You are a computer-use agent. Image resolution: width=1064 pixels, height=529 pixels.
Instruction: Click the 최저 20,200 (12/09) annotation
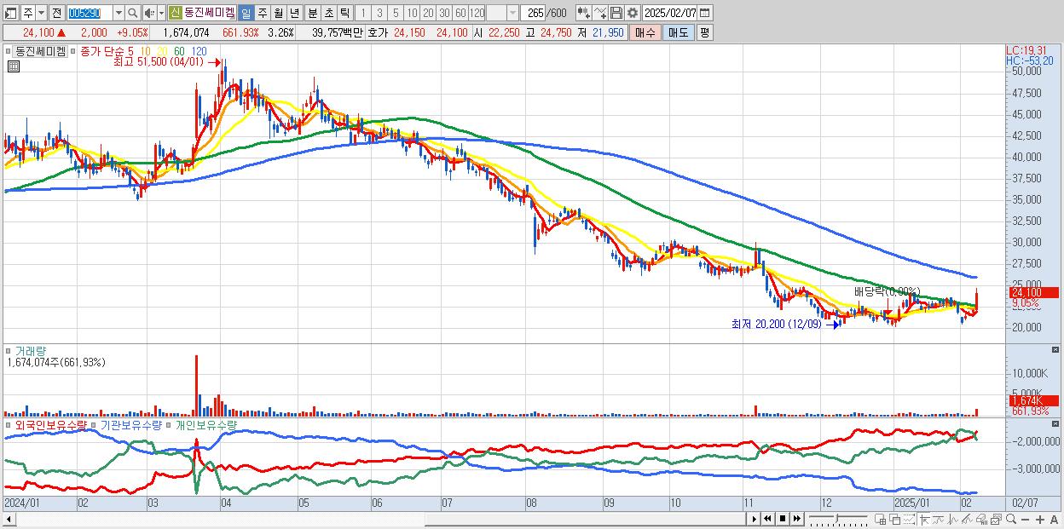click(x=776, y=324)
